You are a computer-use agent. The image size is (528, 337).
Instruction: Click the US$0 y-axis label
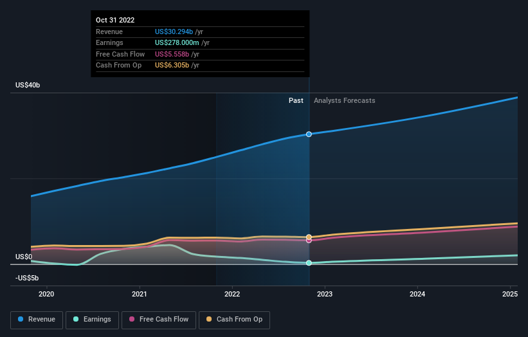tap(24, 257)
